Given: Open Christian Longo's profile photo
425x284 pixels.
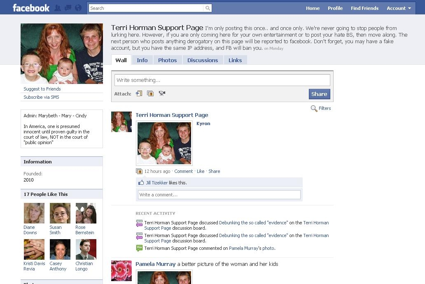Looking at the screenshot, I should pyautogui.click(x=86, y=249).
